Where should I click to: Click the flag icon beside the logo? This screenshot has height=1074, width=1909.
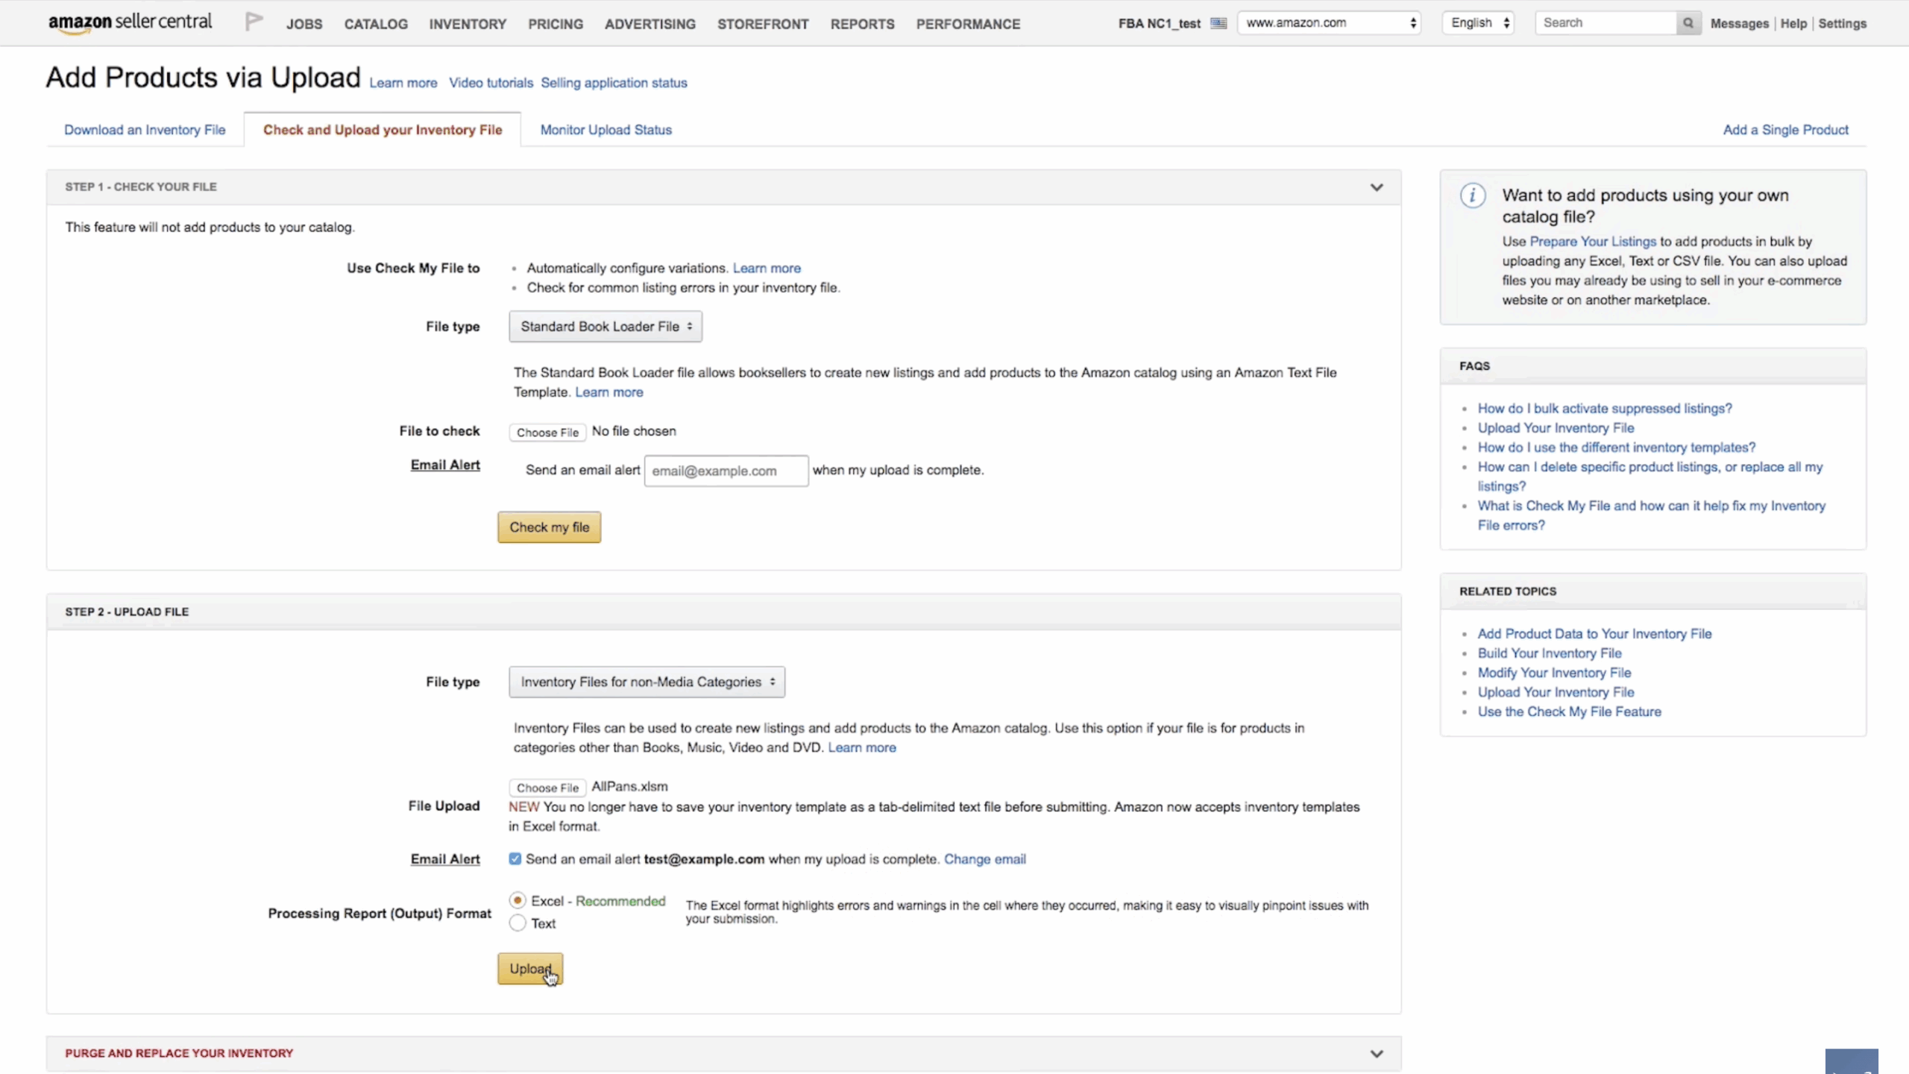point(254,22)
